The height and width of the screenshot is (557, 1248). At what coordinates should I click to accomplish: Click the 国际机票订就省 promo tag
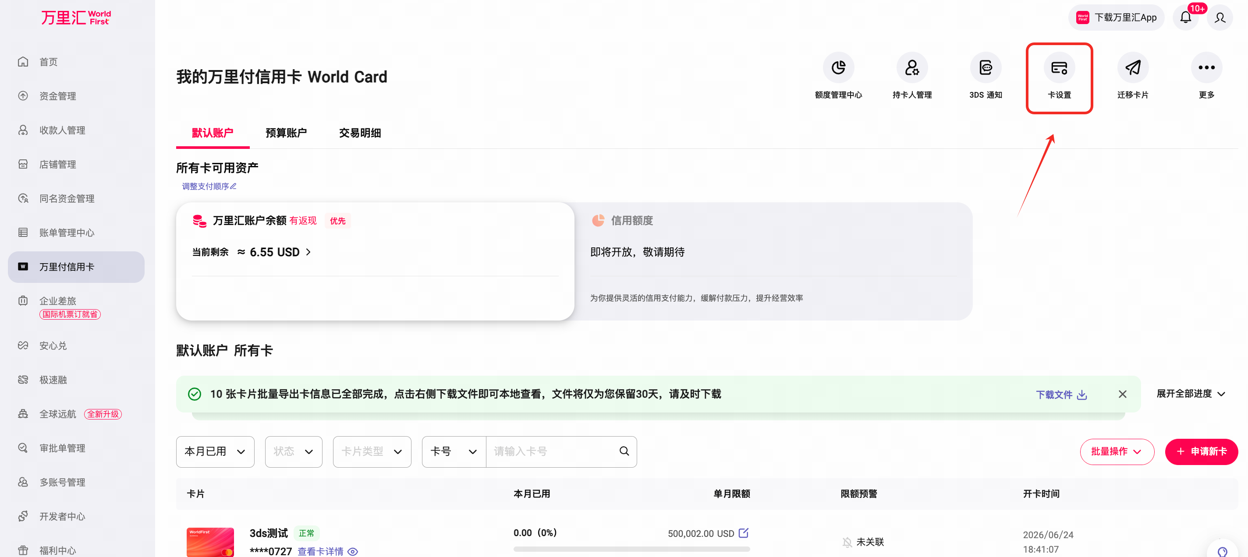pyautogui.click(x=70, y=314)
